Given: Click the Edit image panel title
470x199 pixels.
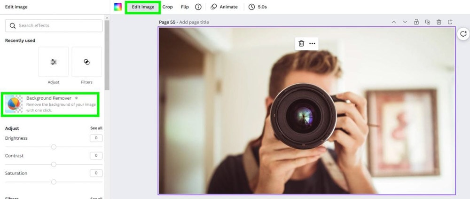Looking at the screenshot, I should pos(16,7).
